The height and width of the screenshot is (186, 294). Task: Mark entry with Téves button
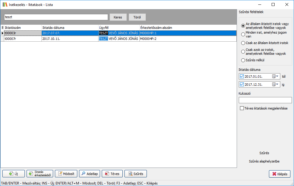112,174
